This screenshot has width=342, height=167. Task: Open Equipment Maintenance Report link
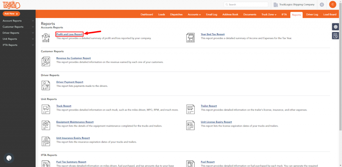[75, 122]
